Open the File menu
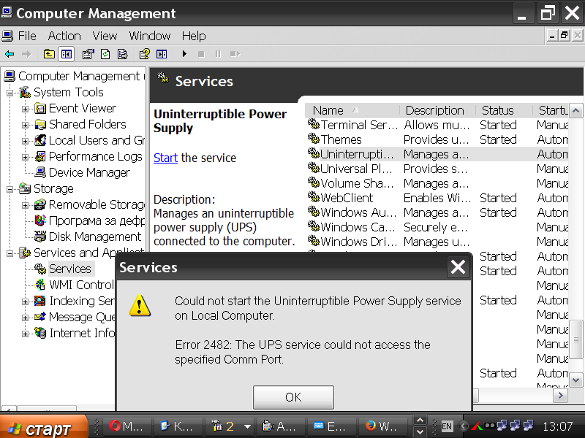Screen dimensions: 585x438 tap(27, 36)
